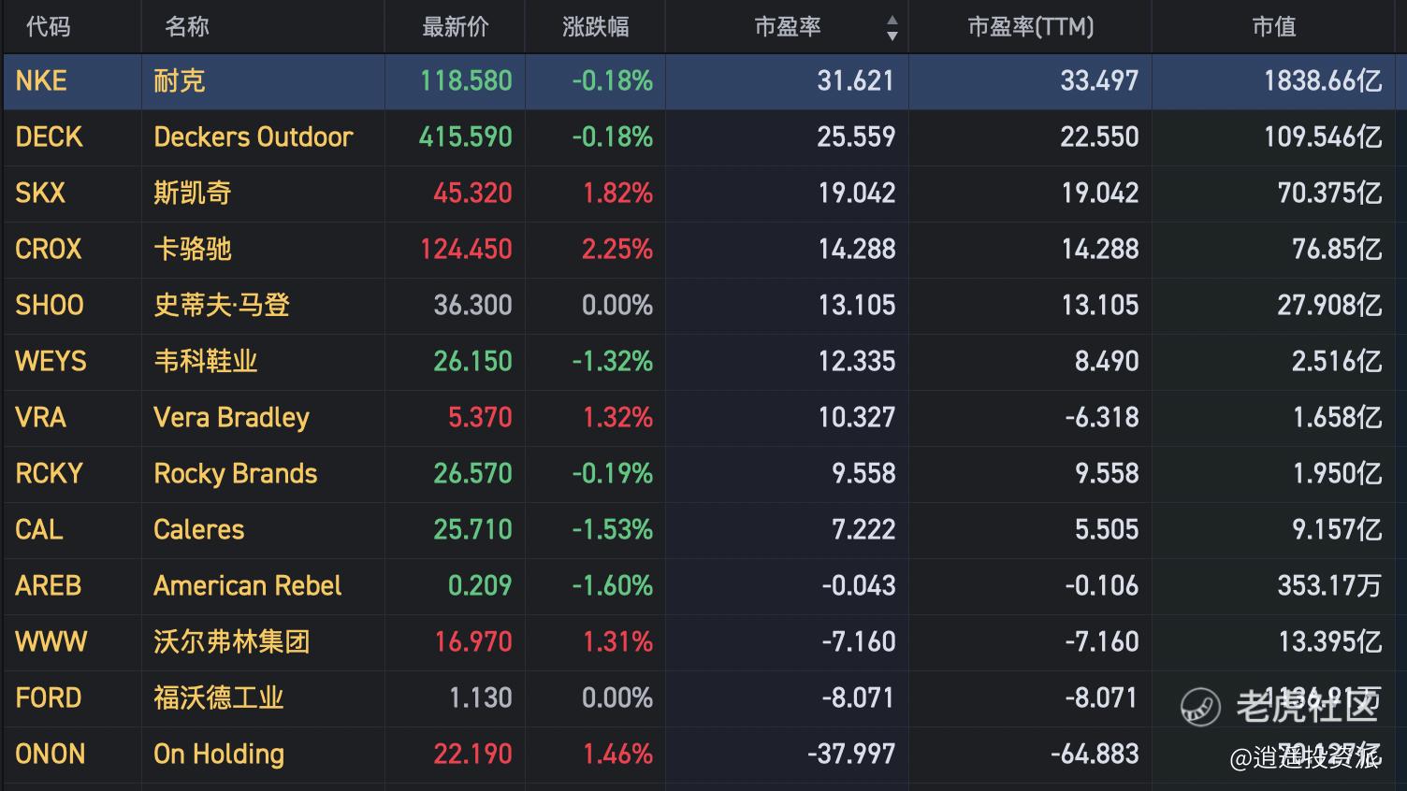
Task: Click the 卡骆驰 stock name
Action: (x=192, y=250)
